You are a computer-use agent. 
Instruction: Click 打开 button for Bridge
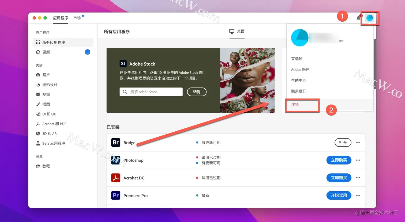343,143
